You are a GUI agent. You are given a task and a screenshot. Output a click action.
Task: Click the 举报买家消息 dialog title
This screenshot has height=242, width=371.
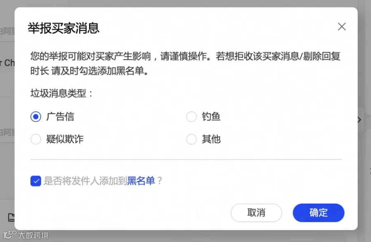pos(63,28)
